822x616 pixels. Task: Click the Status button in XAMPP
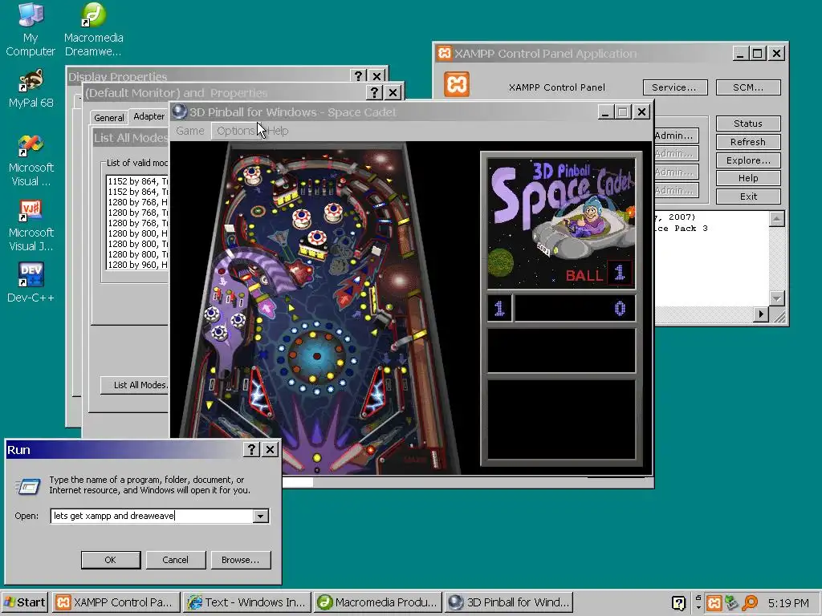tap(748, 124)
